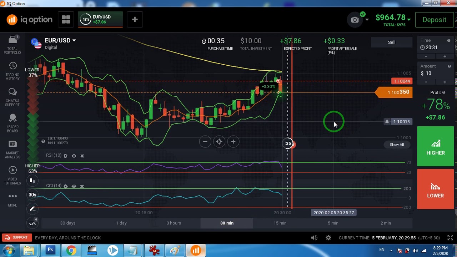Open the More sidebar menu
This screenshot has height=257, width=457.
12,200
